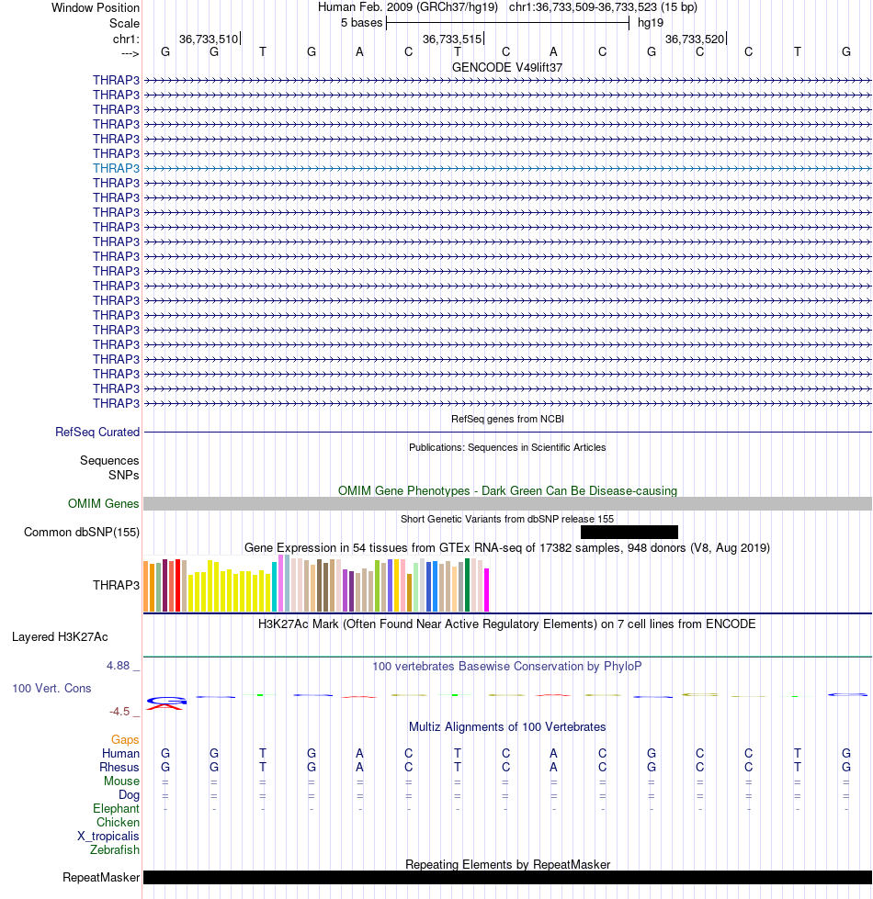873x899 pixels.
Task: Click the 'RefSeq genes from NCBI' title
Action: (x=507, y=419)
